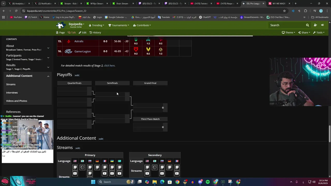Click the search magnifier icon in Liquipedia header
The height and width of the screenshot is (186, 331).
tap(307, 25)
